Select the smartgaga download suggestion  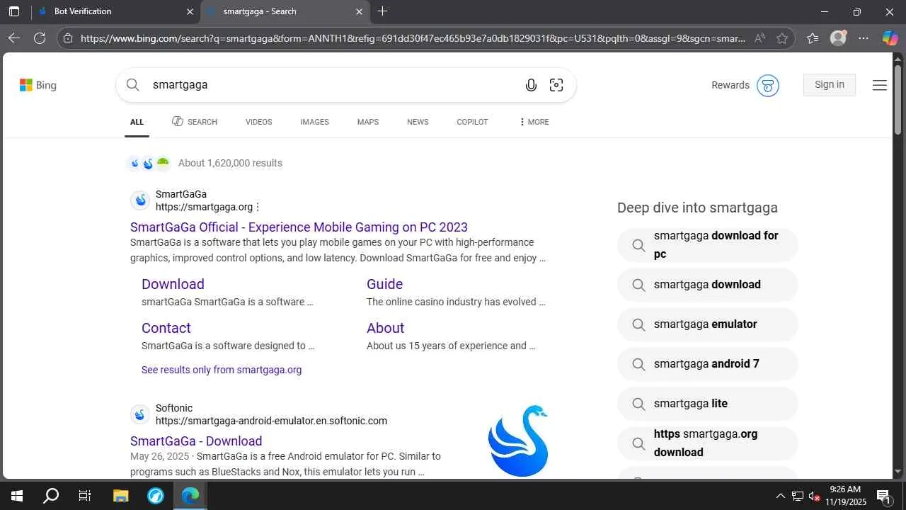point(707,285)
